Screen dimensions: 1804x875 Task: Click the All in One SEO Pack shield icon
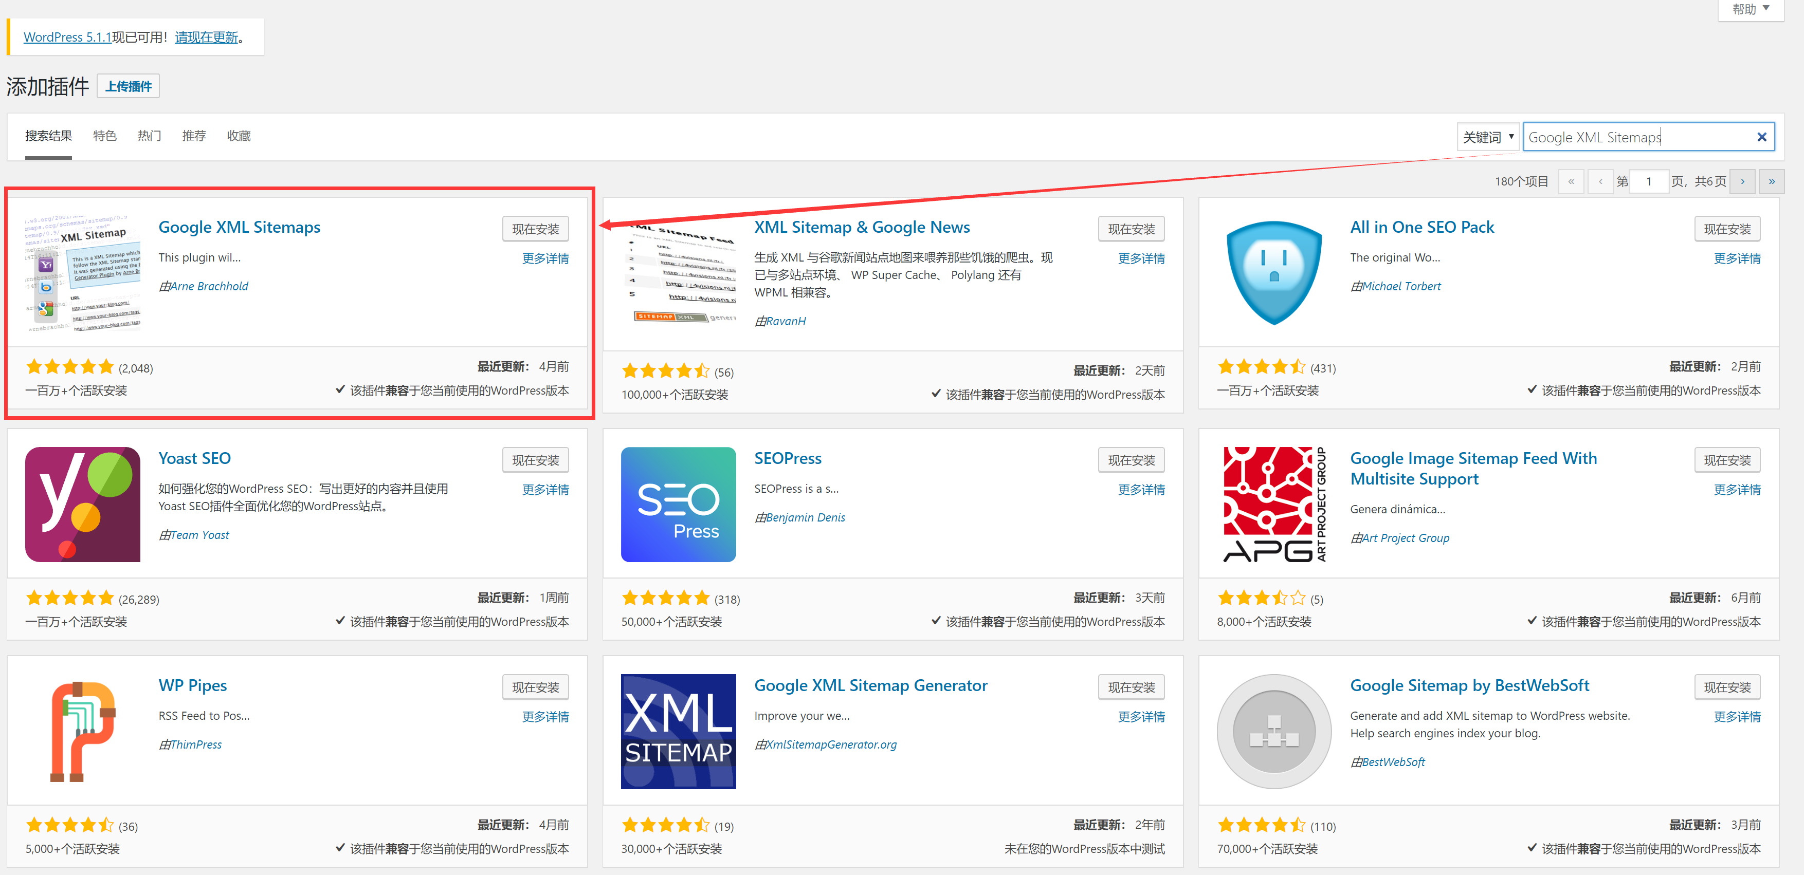[x=1274, y=273]
